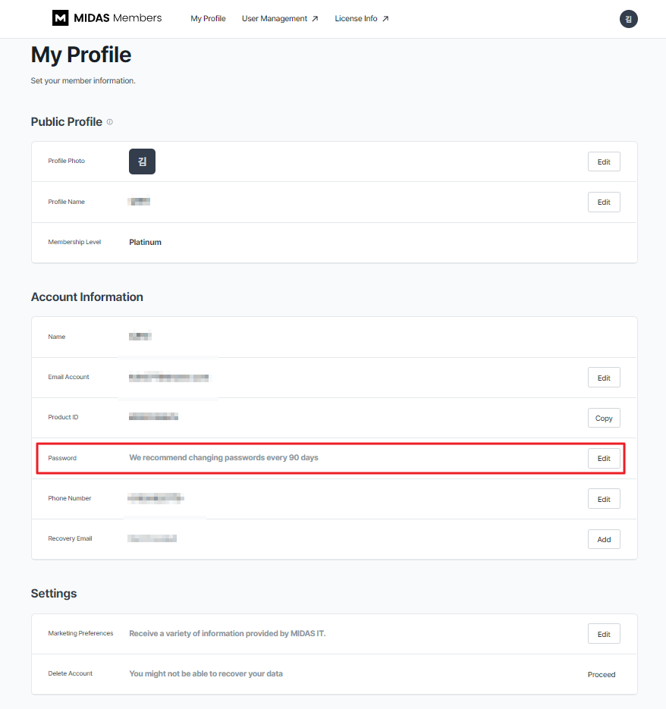This screenshot has width=666, height=709.
Task: Open the User Management nav item
Action: coord(280,18)
